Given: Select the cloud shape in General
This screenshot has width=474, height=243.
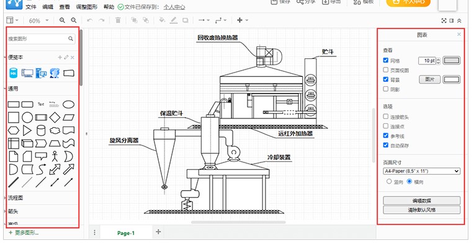Looking at the screenshot, I should pos(55,130).
